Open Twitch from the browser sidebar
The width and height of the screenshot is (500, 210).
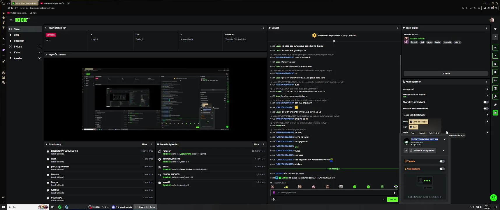coord(3,50)
